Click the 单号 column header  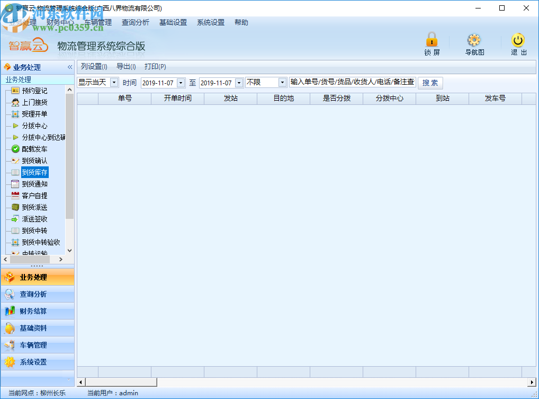coord(125,99)
